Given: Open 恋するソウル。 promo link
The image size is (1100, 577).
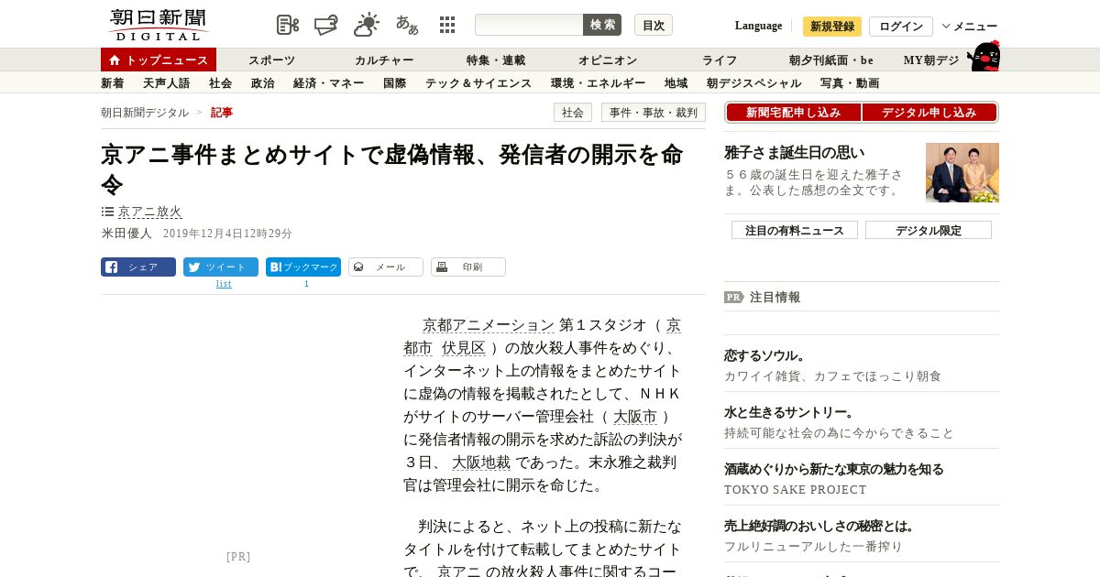Looking at the screenshot, I should (765, 355).
